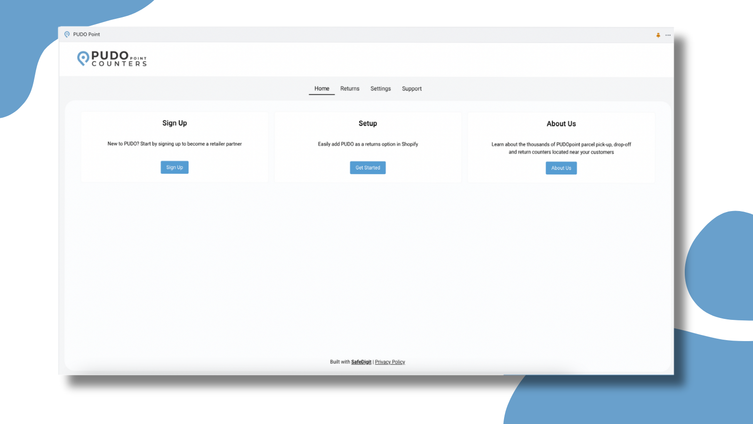Go to the Settings tab
The height and width of the screenshot is (424, 753).
(380, 89)
